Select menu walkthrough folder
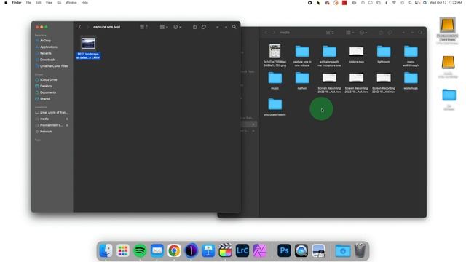 click(411, 52)
